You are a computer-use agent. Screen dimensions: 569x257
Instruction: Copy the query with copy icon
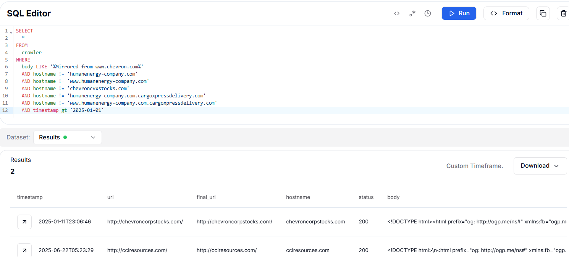(543, 13)
